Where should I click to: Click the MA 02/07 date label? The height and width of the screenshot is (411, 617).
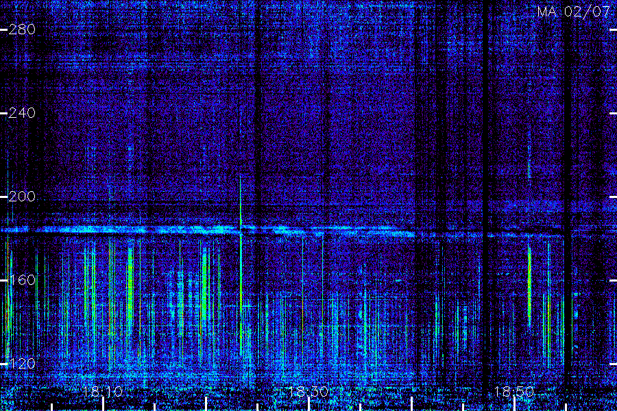pos(574,12)
